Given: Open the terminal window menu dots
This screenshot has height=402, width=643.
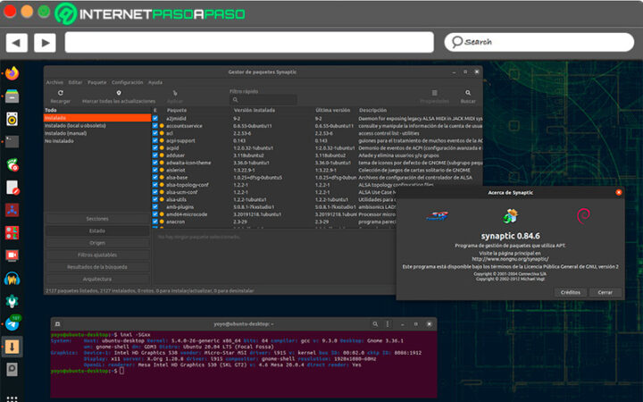Looking at the screenshot, I should pos(388,324).
